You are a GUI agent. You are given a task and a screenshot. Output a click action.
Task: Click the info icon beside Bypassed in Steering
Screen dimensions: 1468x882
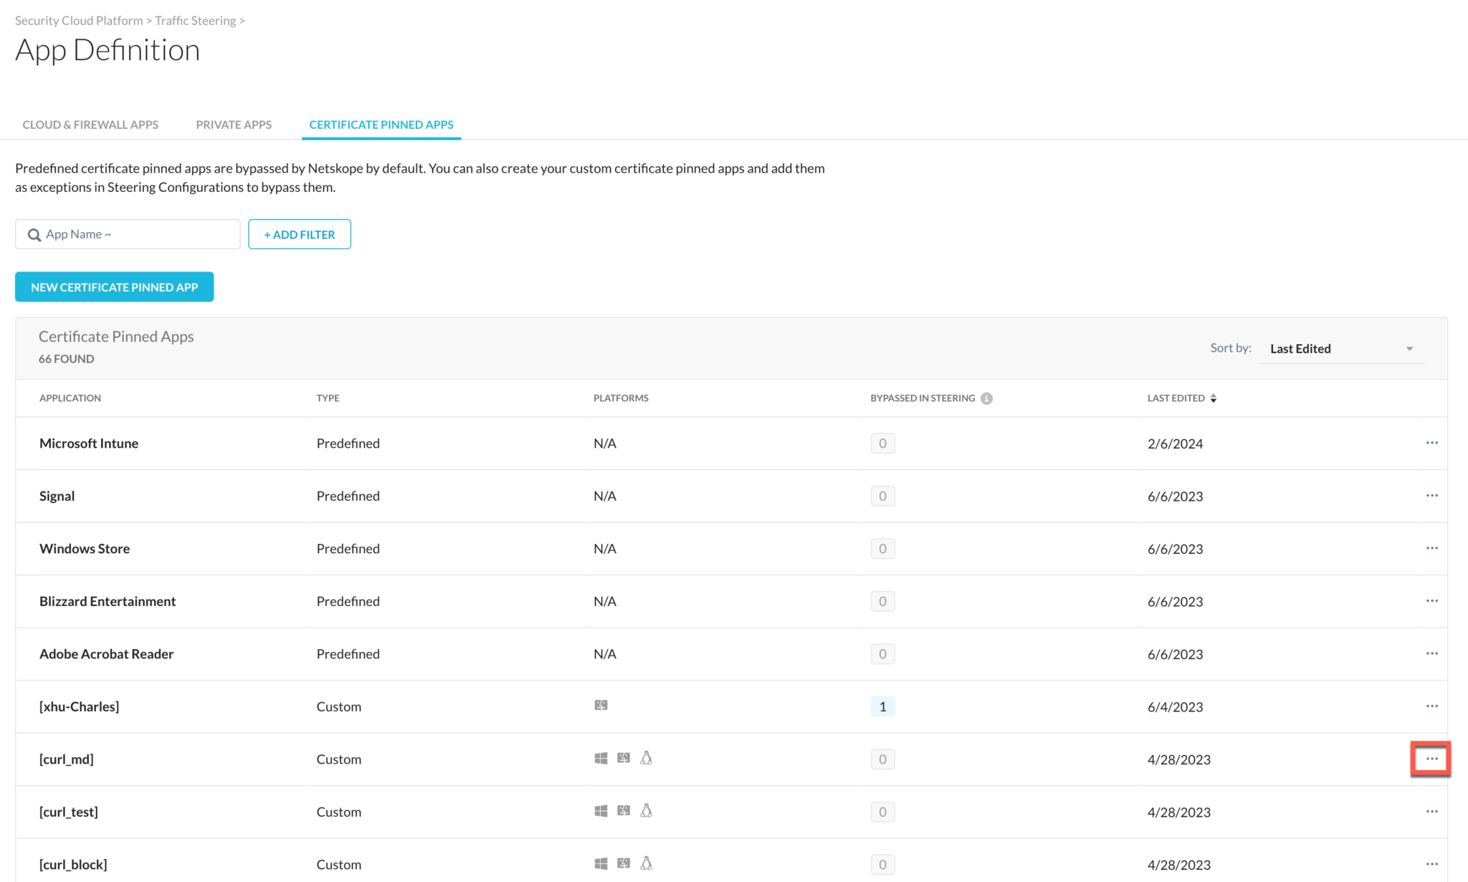(988, 398)
